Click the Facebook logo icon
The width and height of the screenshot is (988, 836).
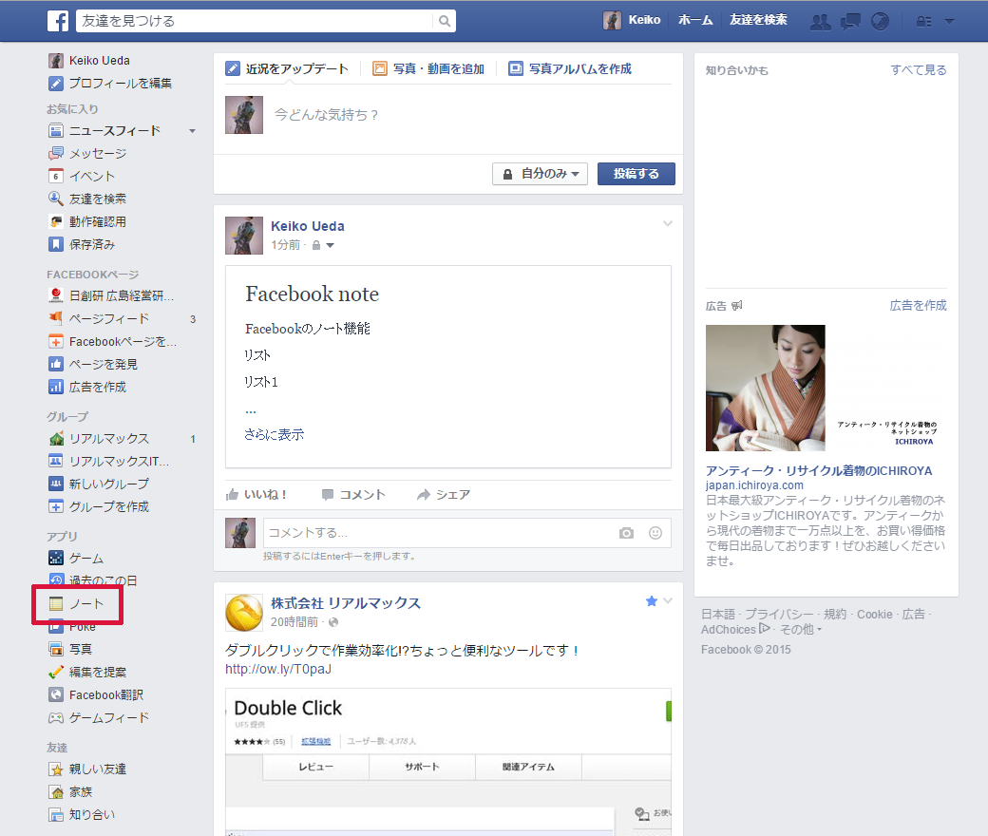58,21
